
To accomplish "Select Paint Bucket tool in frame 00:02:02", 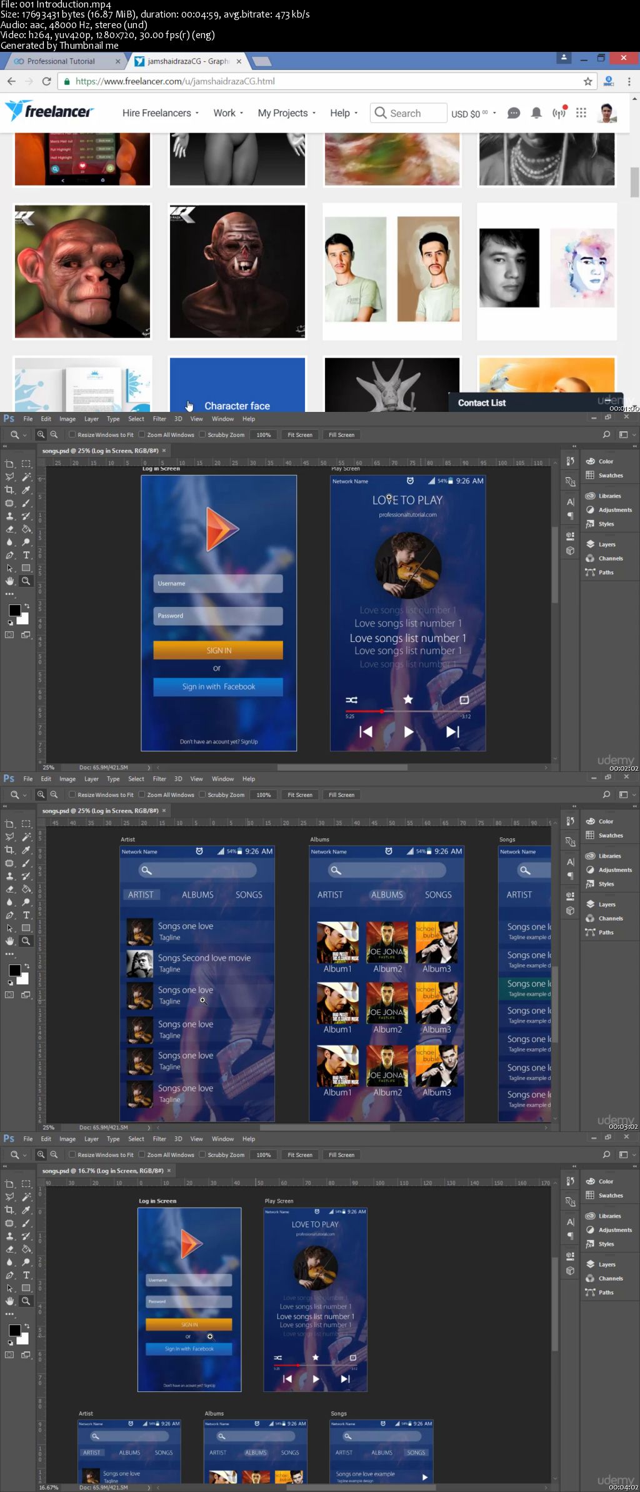I will click(x=26, y=529).
